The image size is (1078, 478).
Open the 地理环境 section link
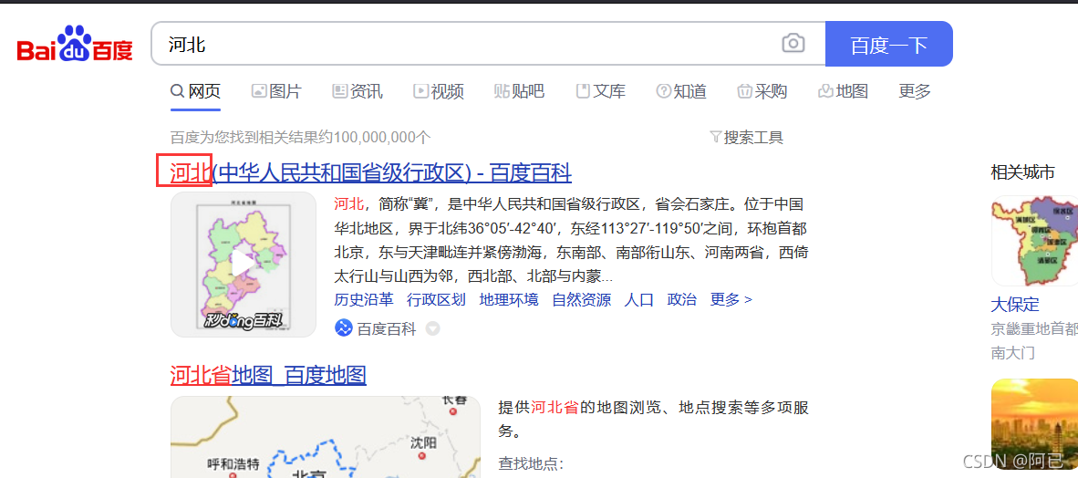[509, 299]
